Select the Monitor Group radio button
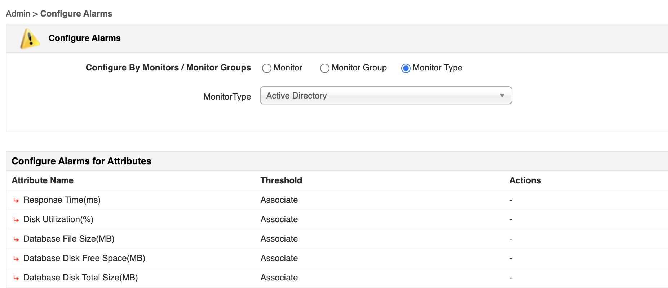Image resolution: width=668 pixels, height=288 pixels. tap(325, 68)
